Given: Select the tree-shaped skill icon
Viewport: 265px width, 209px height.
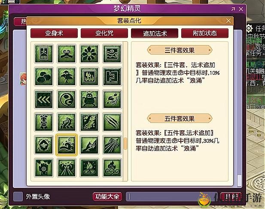Looking at the screenshot, I should point(67,76).
